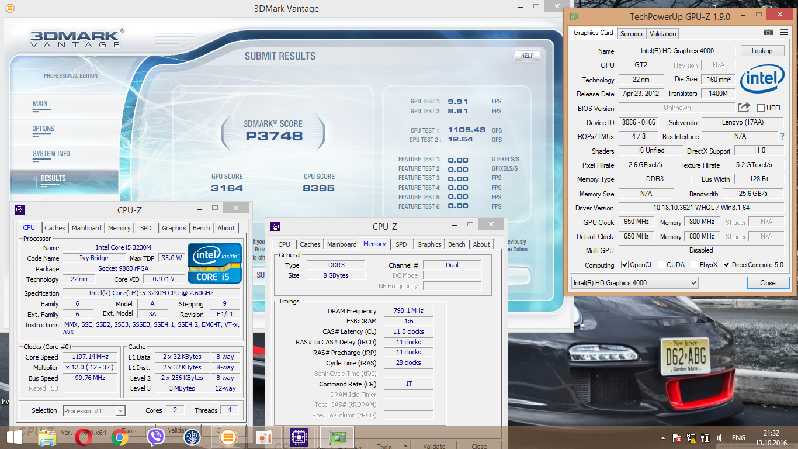Open the Action Center flag tray icon

[x=678, y=438]
